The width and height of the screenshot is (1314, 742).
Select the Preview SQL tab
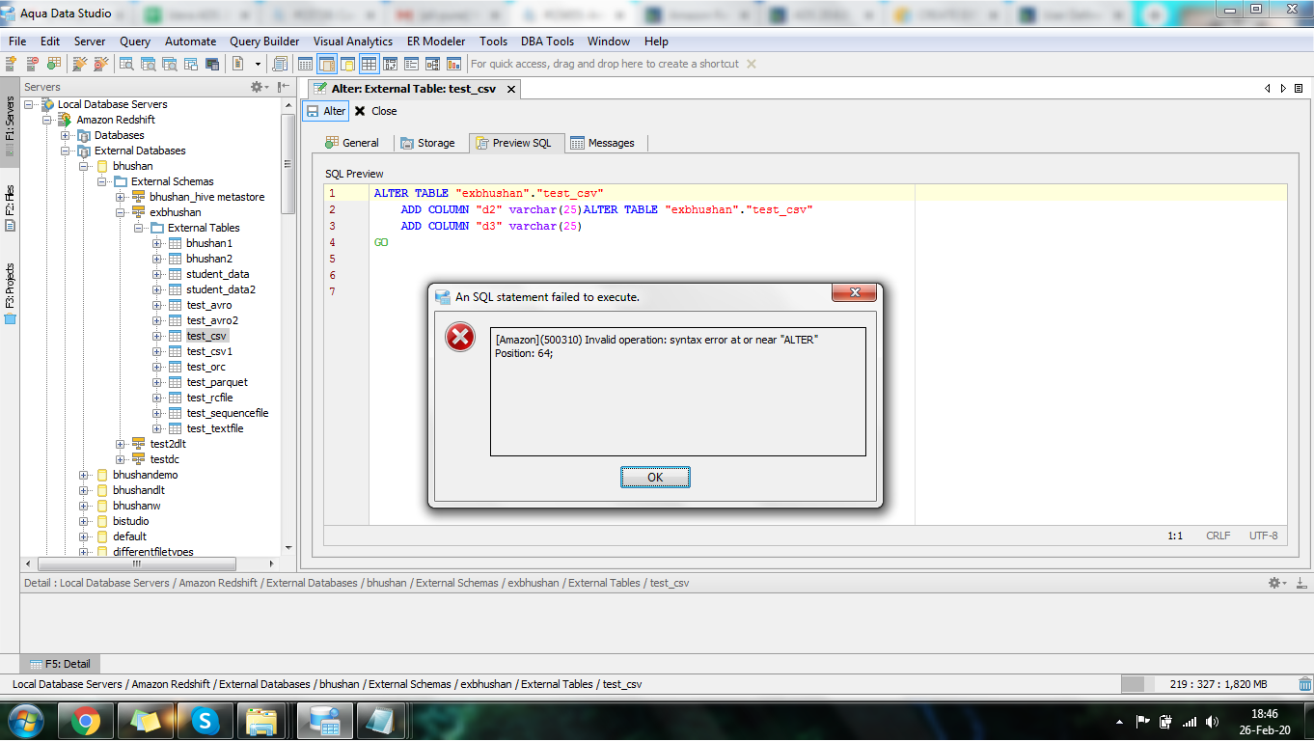[x=514, y=143]
